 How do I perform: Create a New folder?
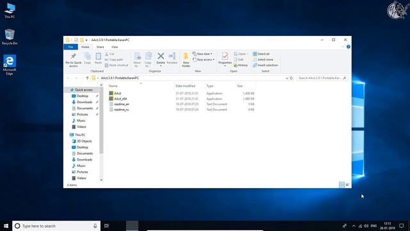186,60
